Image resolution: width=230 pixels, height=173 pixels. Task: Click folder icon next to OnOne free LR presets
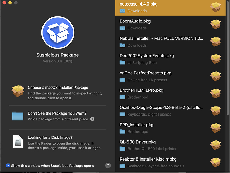point(122,80)
